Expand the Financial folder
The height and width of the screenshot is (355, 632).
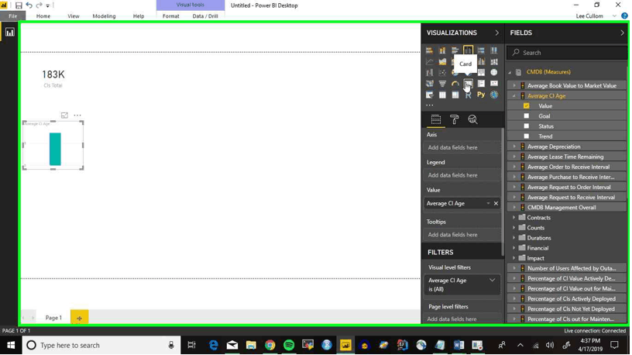point(514,248)
